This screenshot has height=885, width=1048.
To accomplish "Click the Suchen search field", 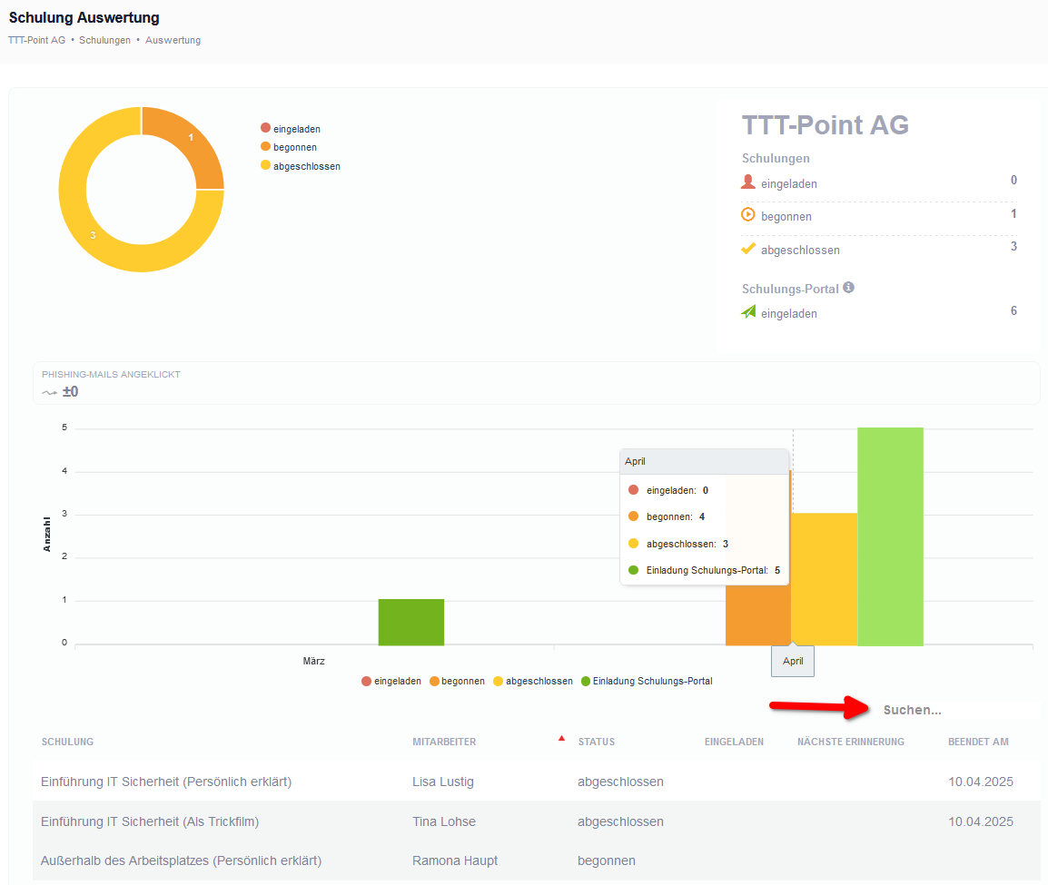I will pyautogui.click(x=954, y=710).
